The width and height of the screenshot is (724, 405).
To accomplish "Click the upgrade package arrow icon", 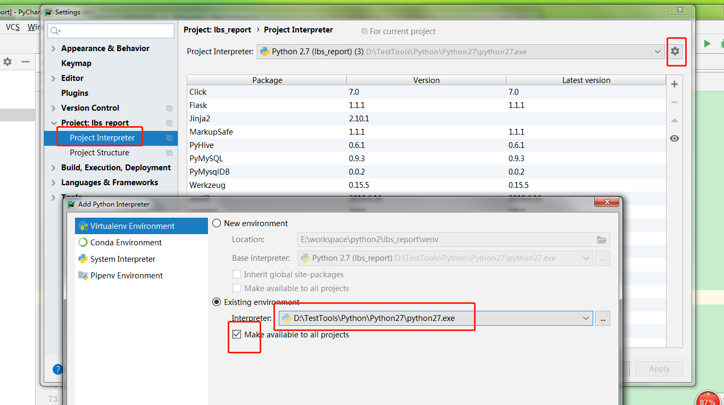I will click(674, 120).
